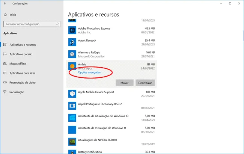
Task: Open Mapas offline section
Action: pyautogui.click(x=18, y=63)
